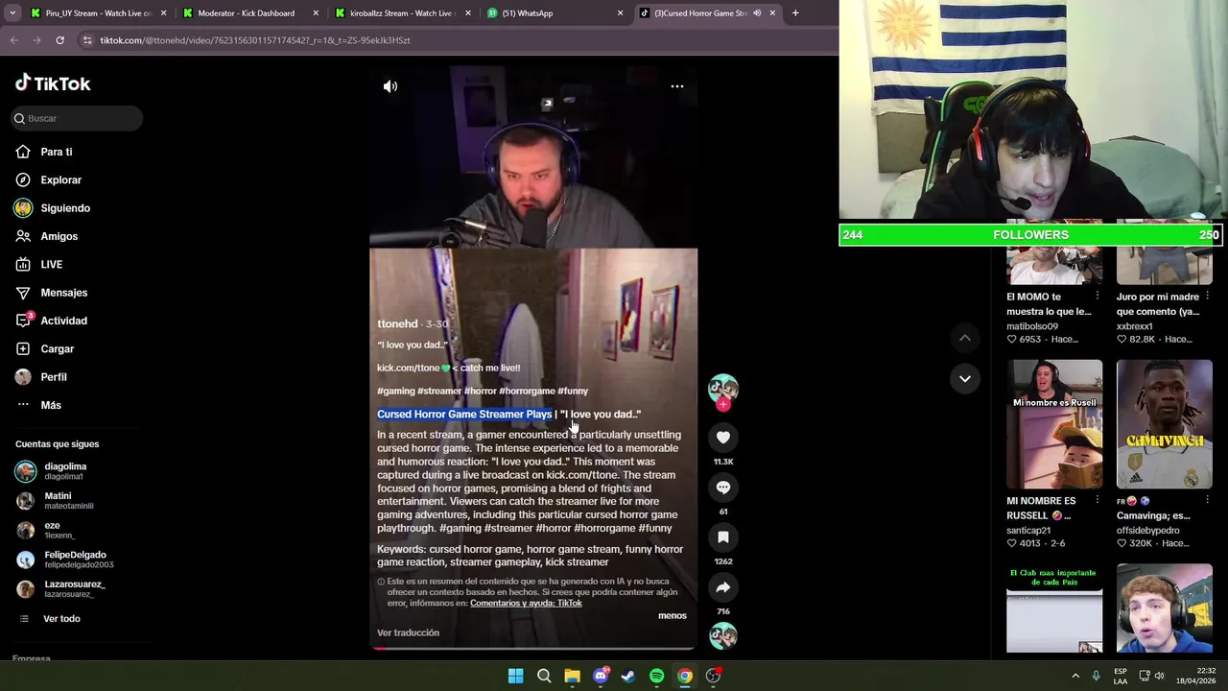Reload the page
Screen dimensions: 1228x691
tap(59, 40)
